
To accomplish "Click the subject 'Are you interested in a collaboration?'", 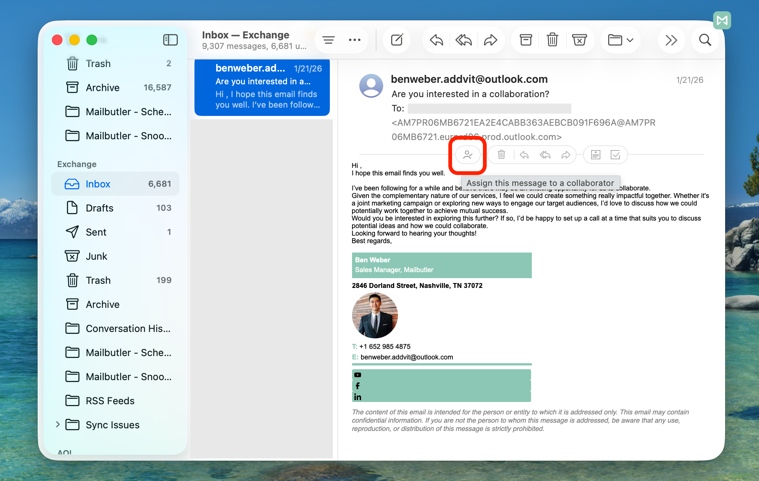I will 470,94.
